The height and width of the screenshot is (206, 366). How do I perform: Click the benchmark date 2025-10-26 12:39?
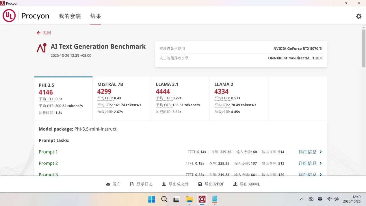click(x=71, y=55)
